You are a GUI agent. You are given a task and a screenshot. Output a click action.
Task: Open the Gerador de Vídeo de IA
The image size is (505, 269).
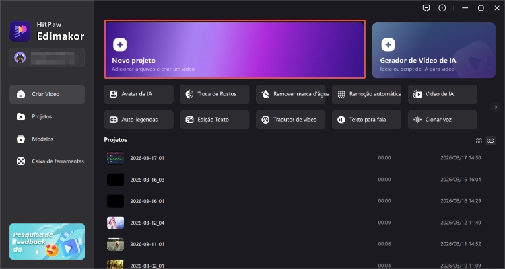tap(434, 49)
